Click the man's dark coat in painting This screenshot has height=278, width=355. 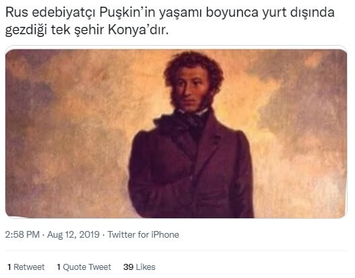click(x=192, y=172)
